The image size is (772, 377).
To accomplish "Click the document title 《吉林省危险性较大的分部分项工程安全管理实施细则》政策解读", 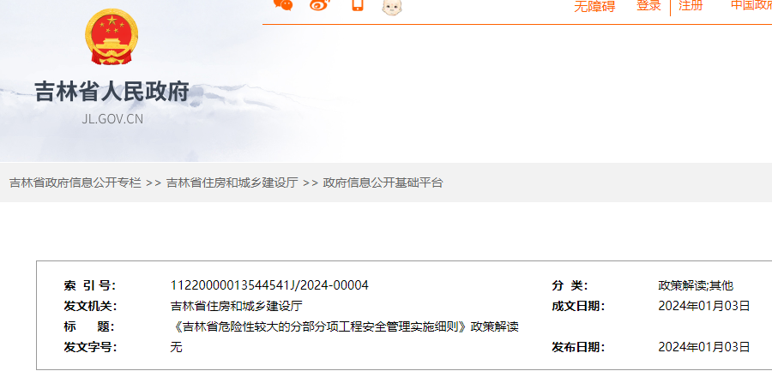I will (344, 326).
